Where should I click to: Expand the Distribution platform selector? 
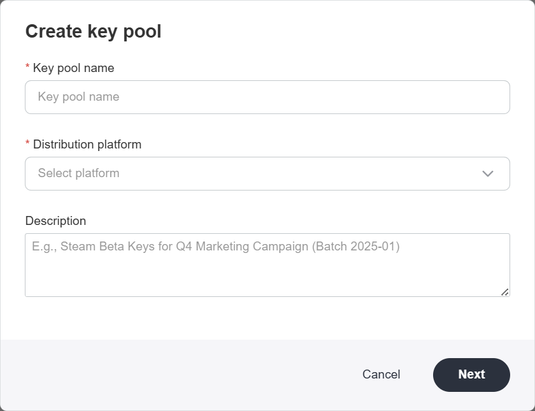point(267,173)
